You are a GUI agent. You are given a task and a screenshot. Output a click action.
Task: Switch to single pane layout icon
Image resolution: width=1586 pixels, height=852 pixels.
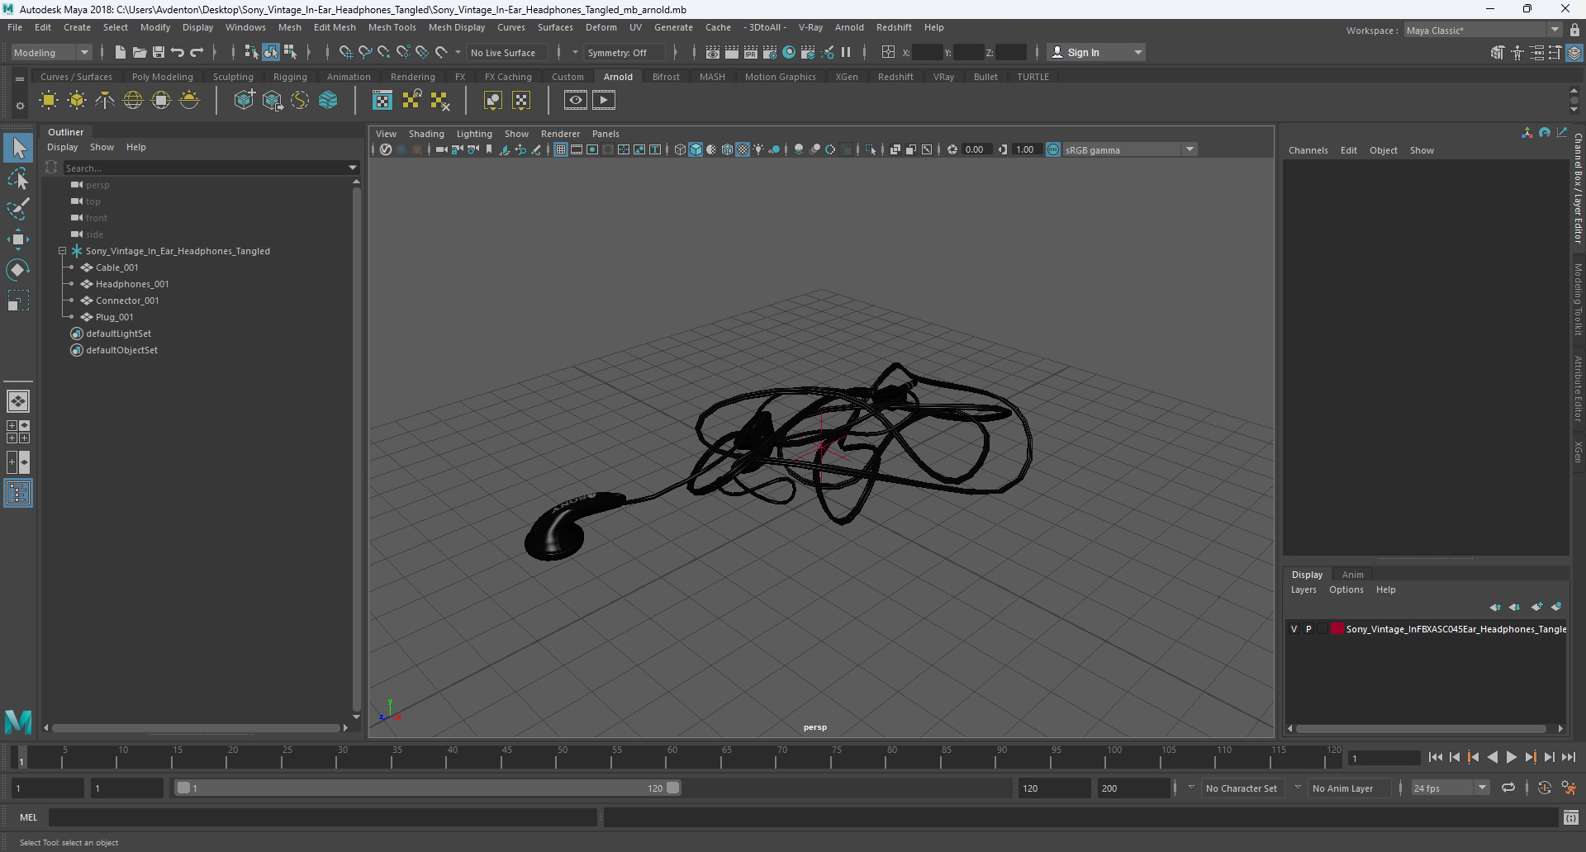pyautogui.click(x=18, y=401)
